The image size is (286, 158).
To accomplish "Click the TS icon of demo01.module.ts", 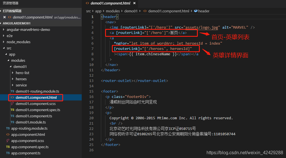I will point(12,122).
